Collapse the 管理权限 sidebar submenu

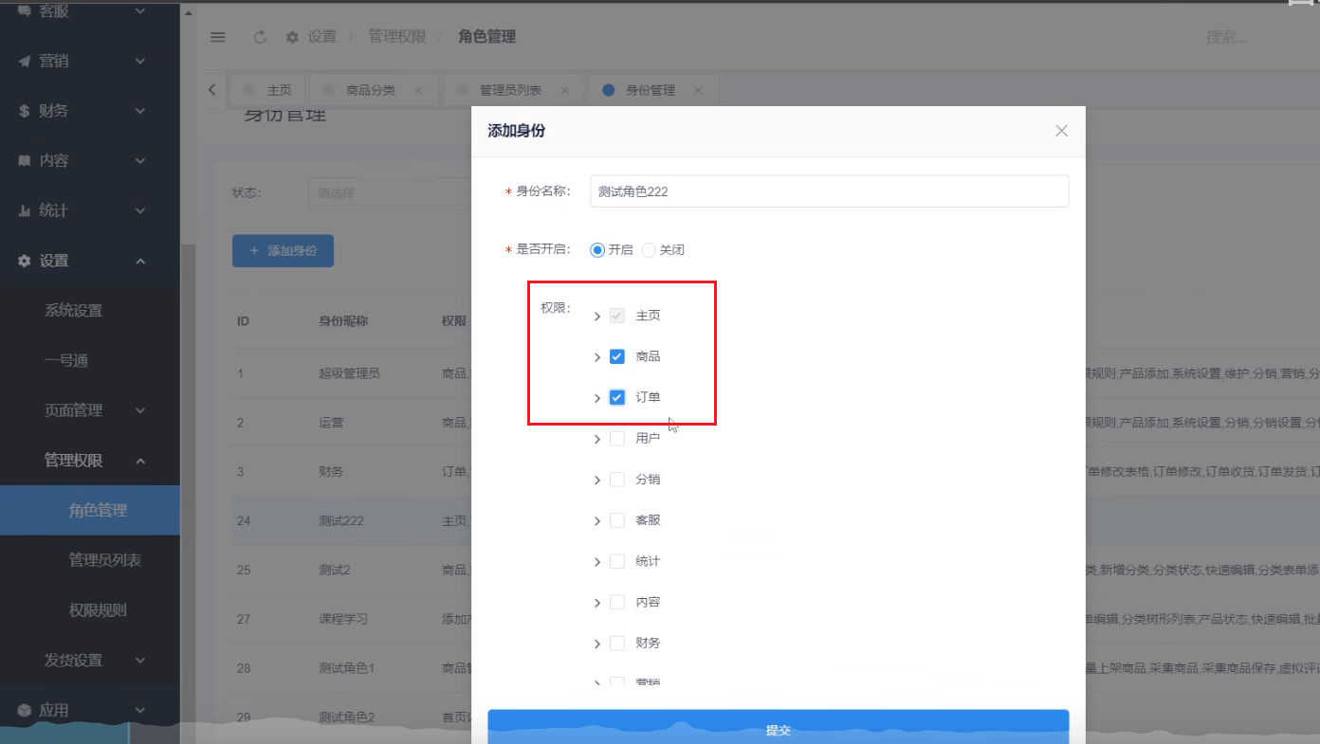tap(90, 461)
